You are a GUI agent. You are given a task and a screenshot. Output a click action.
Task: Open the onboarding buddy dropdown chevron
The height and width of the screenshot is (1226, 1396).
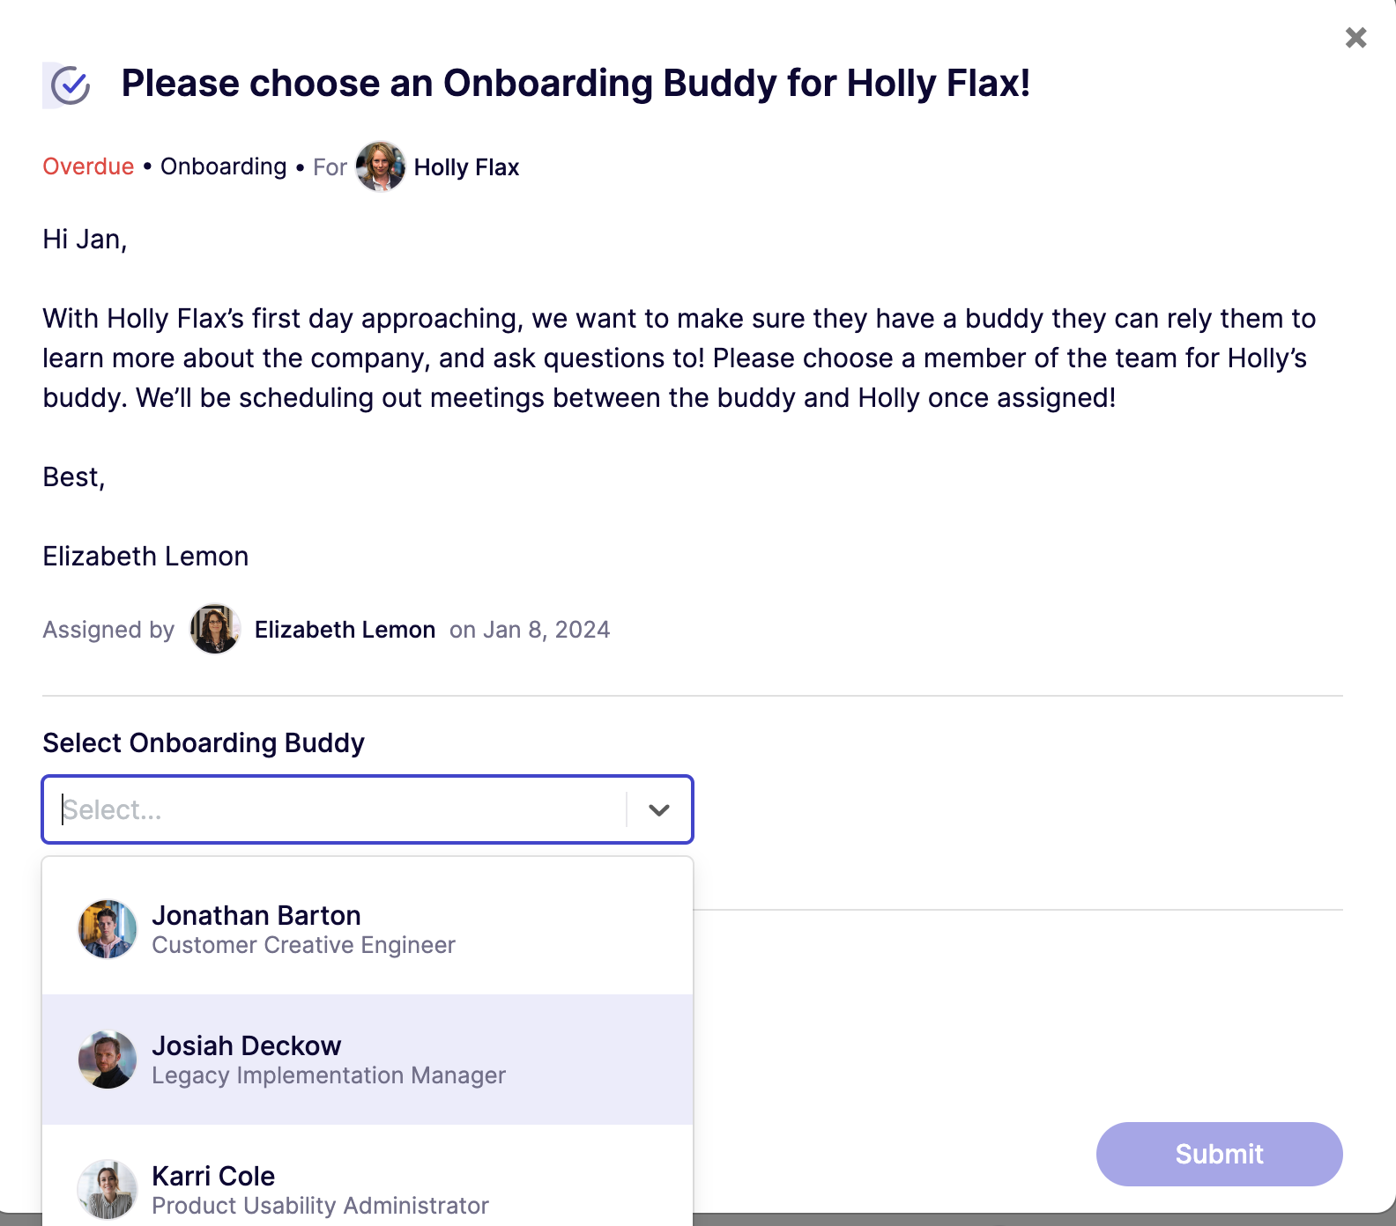[657, 809]
